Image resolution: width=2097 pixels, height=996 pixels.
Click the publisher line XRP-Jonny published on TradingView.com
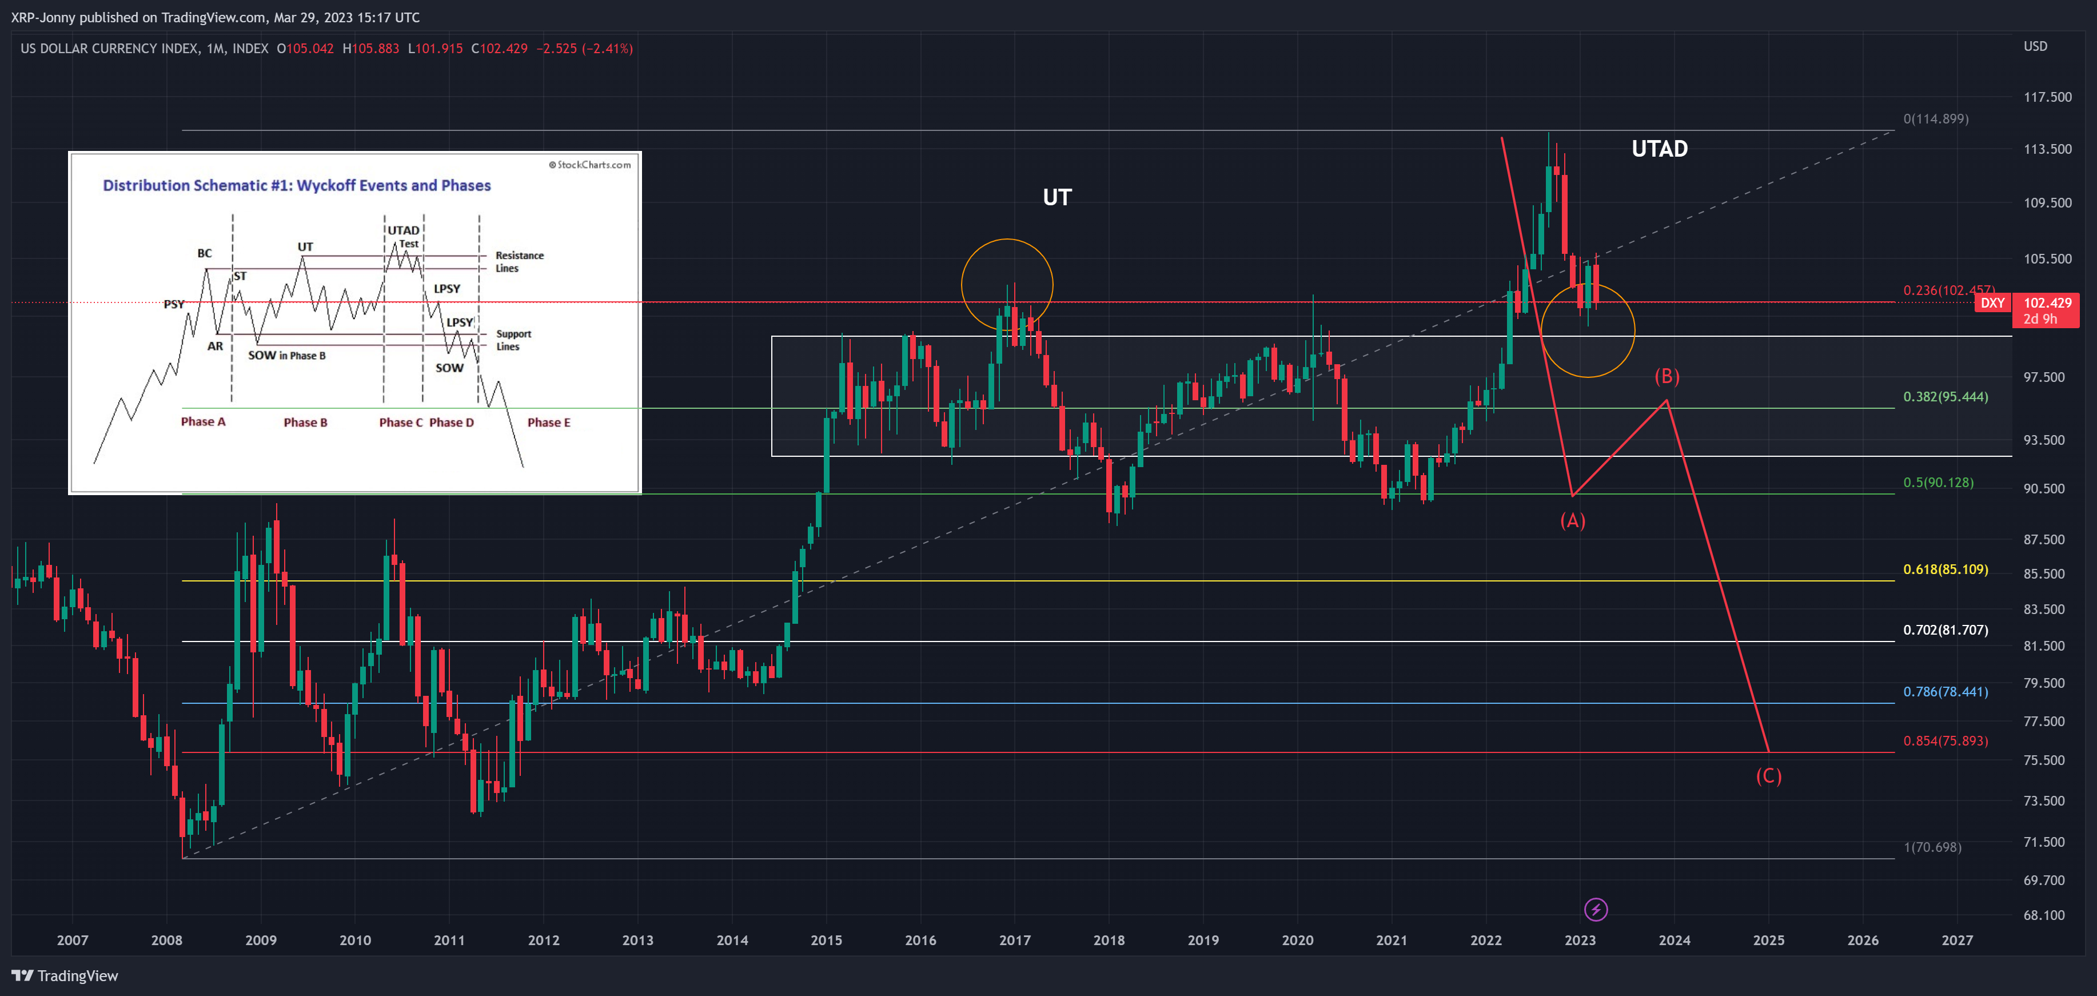215,18
